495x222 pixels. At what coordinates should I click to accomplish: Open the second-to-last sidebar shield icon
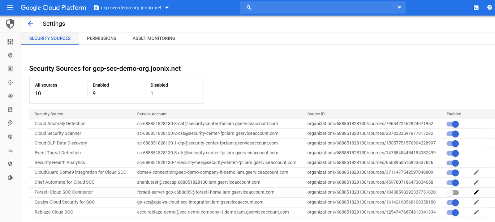pos(10,164)
